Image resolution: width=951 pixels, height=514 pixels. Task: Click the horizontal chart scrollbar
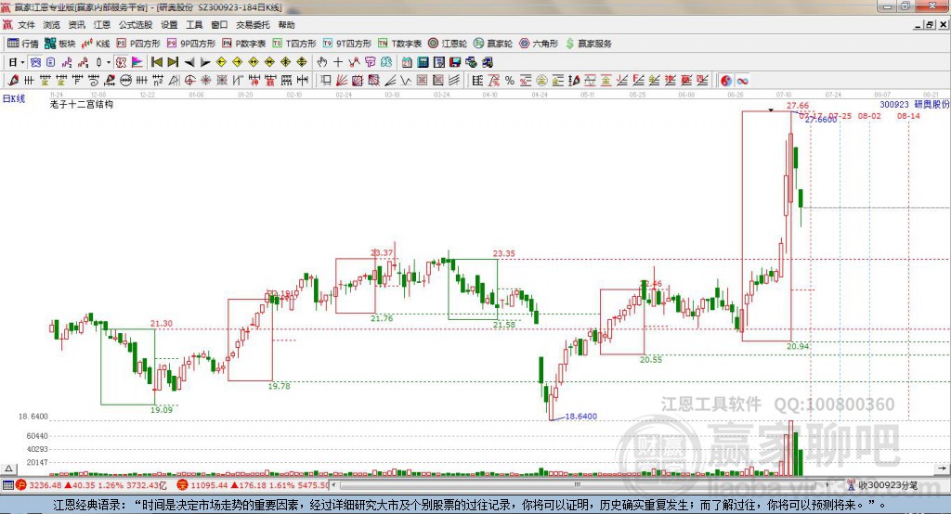coord(580,485)
